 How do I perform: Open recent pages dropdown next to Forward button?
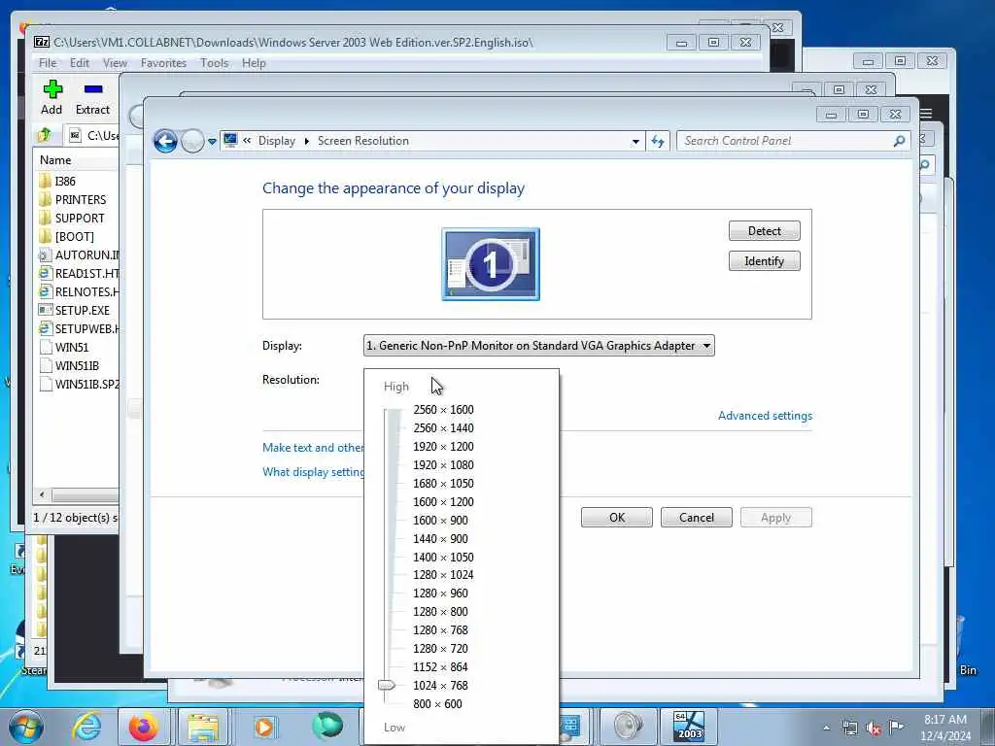coord(212,142)
